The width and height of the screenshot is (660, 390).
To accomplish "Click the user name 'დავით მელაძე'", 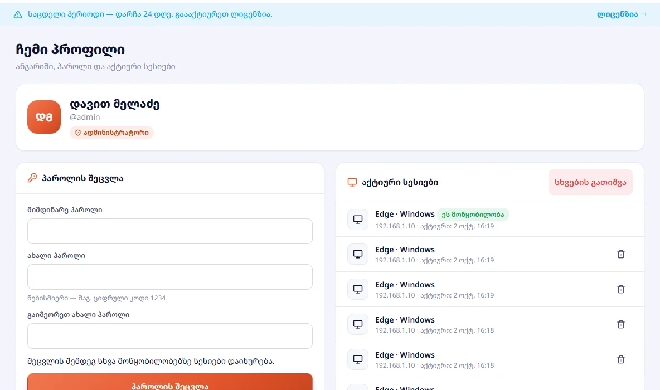I will click(114, 104).
